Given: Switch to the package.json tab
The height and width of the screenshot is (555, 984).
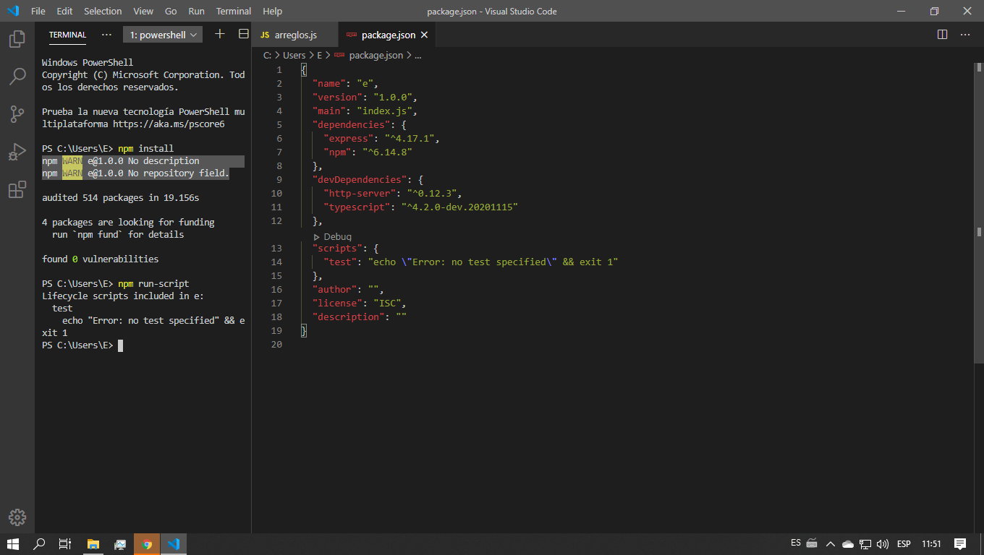Looking at the screenshot, I should pos(388,35).
